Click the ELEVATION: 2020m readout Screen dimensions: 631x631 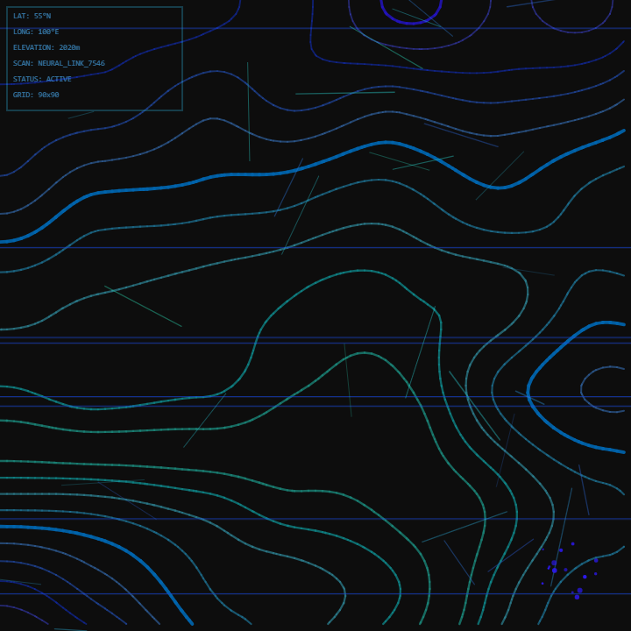coord(46,47)
